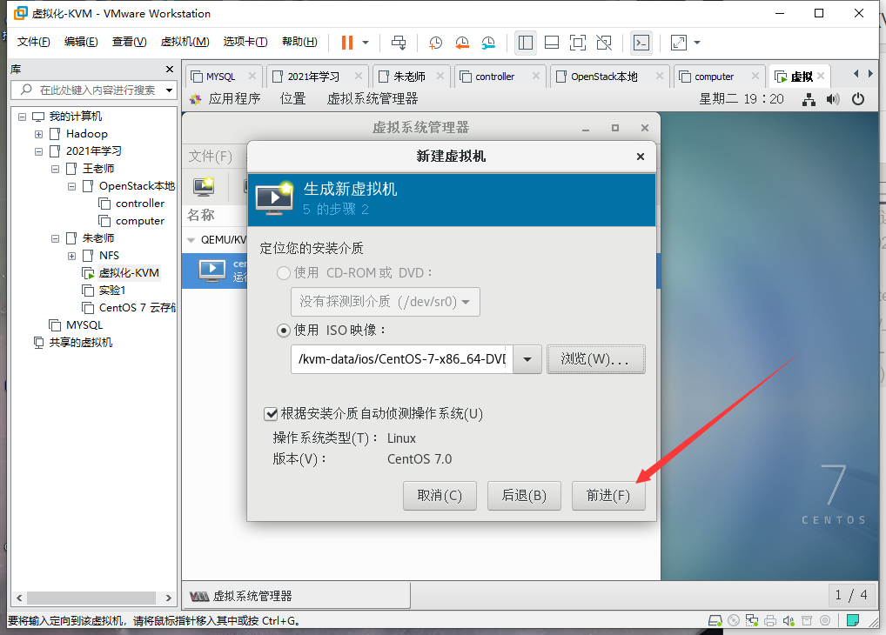
Task: Open the ISO path dropdown arrow
Action: click(x=527, y=359)
